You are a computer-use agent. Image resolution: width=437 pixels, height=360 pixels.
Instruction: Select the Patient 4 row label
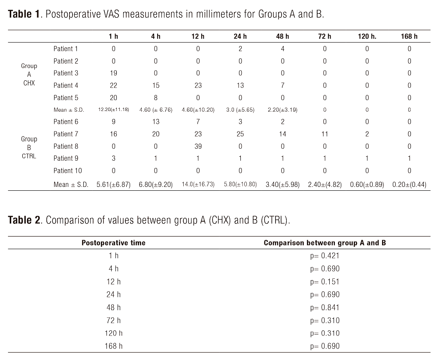tap(66, 85)
